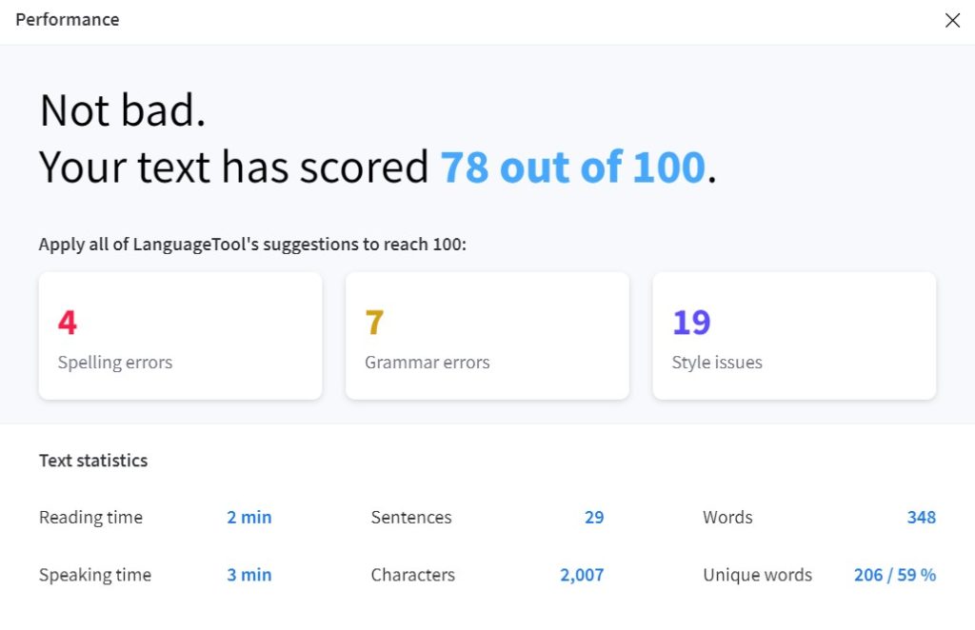Screen dimensions: 975x630
Task: Click the Reading time label
Action: [x=90, y=518]
